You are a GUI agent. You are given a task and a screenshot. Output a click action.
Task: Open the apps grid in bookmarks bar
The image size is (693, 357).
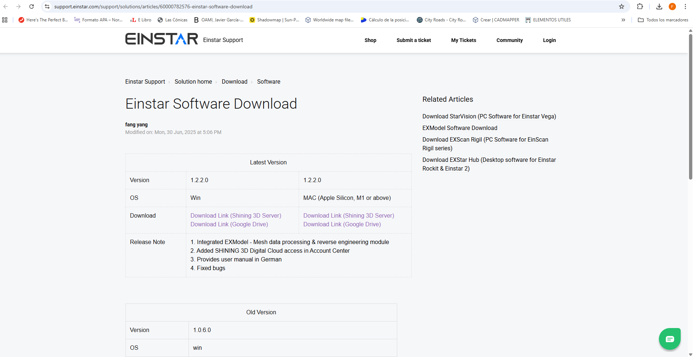tap(5, 20)
